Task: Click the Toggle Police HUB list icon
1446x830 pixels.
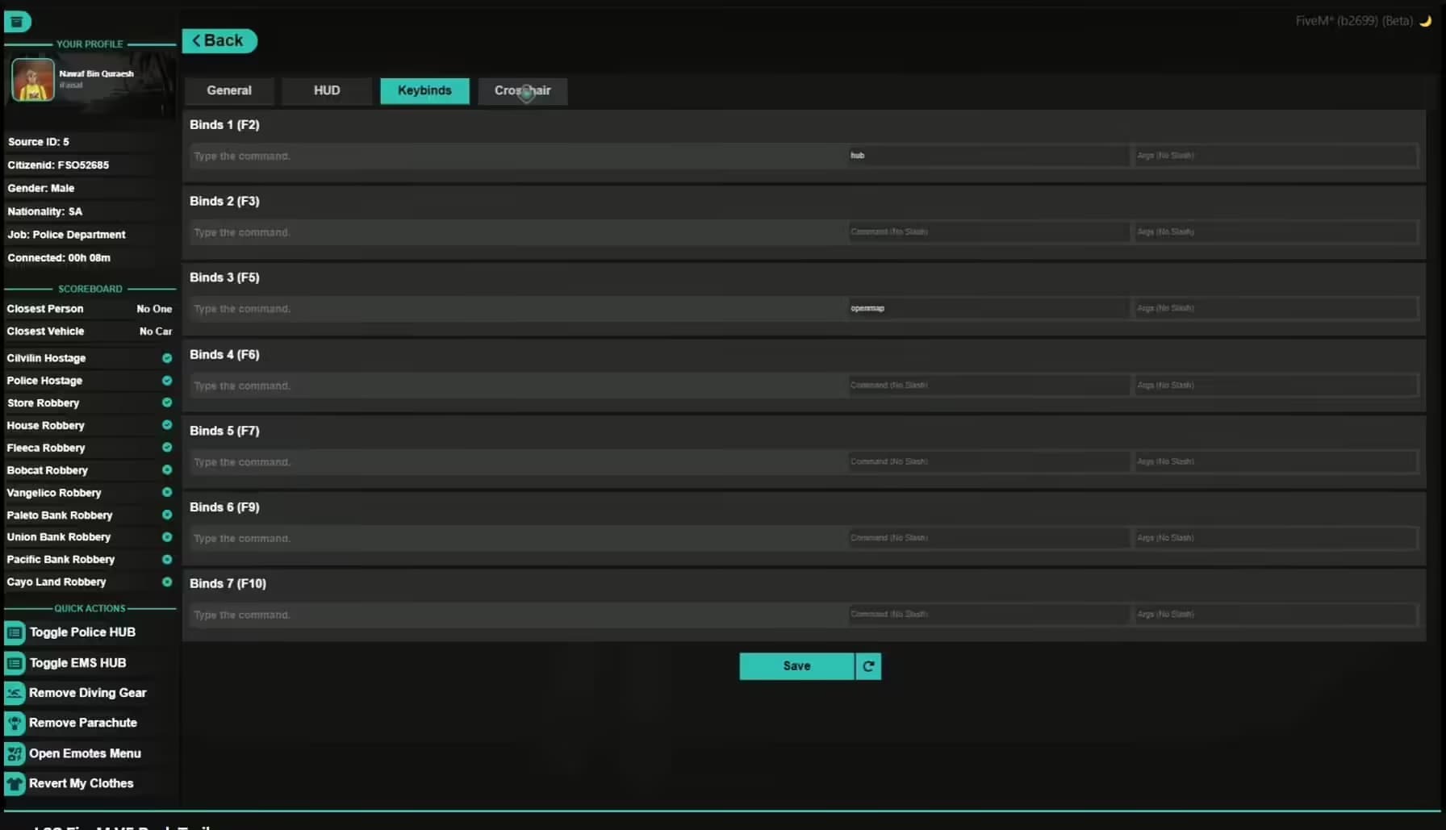Action: 15,632
